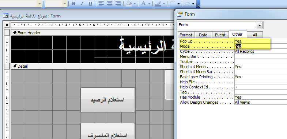Select the استعلام الرصيد button
Viewport: 287px width, 139px height.
pos(107,100)
